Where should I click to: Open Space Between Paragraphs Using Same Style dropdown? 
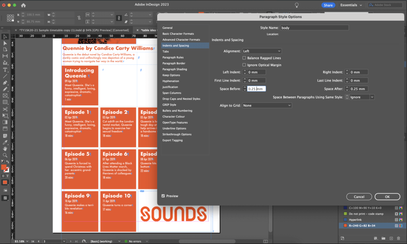click(x=362, y=97)
